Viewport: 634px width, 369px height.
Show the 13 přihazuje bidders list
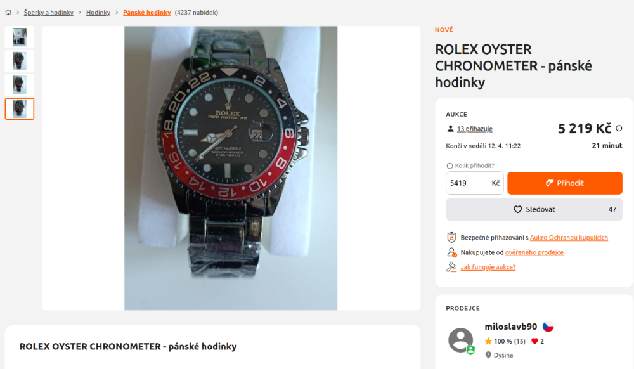[475, 129]
